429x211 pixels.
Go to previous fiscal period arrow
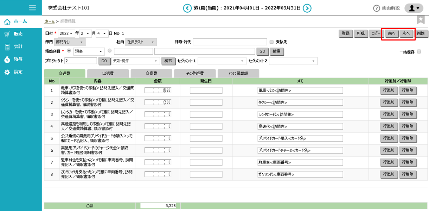point(187,8)
